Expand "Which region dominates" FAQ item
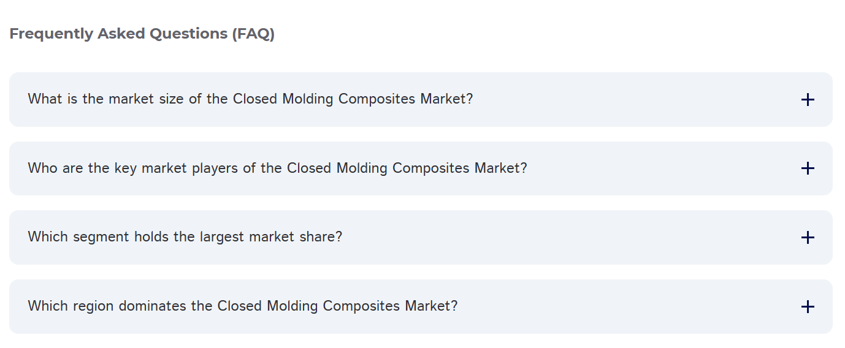The image size is (845, 348). click(421, 306)
